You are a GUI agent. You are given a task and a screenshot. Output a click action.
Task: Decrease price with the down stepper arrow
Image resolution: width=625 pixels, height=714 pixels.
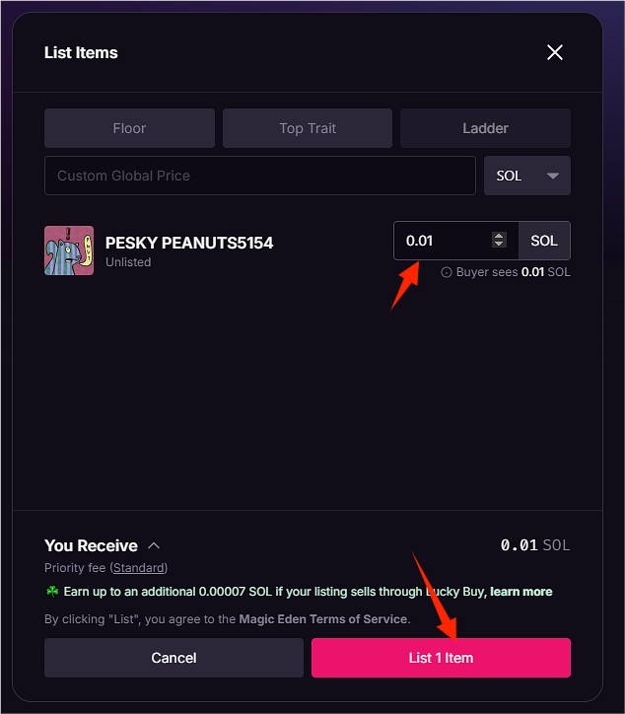pyautogui.click(x=499, y=246)
